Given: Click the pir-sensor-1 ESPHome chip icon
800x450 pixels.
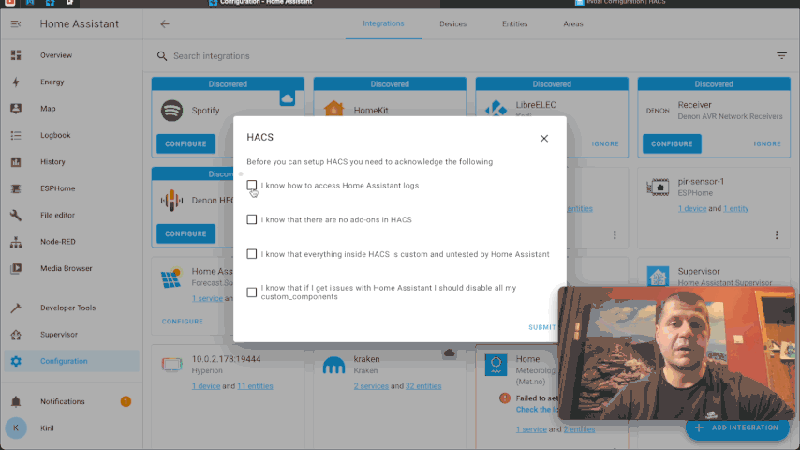Looking at the screenshot, I should (x=658, y=187).
